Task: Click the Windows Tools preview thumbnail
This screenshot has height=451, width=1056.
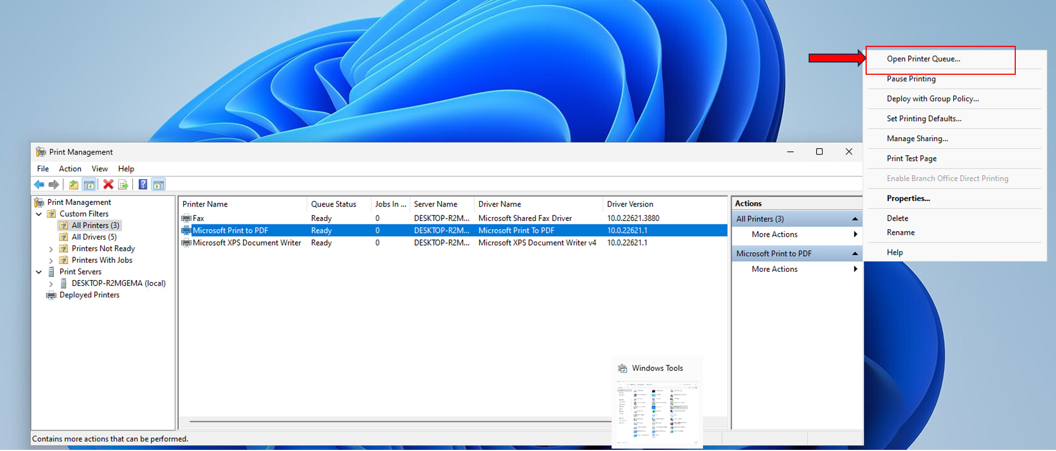Action: (657, 412)
